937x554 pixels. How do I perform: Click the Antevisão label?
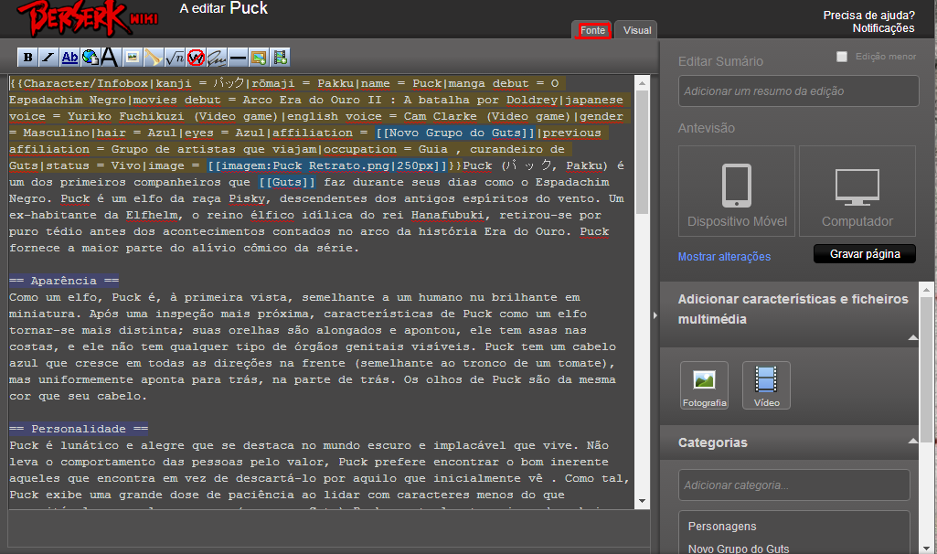pos(707,128)
